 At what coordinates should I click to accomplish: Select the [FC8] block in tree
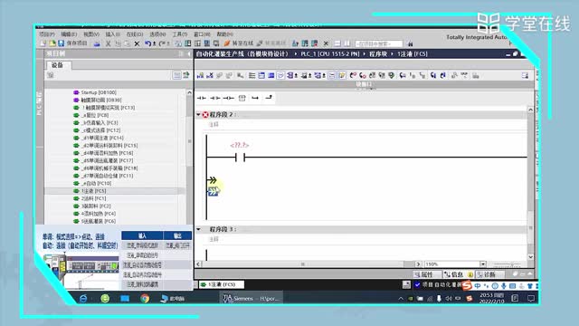(x=90, y=115)
